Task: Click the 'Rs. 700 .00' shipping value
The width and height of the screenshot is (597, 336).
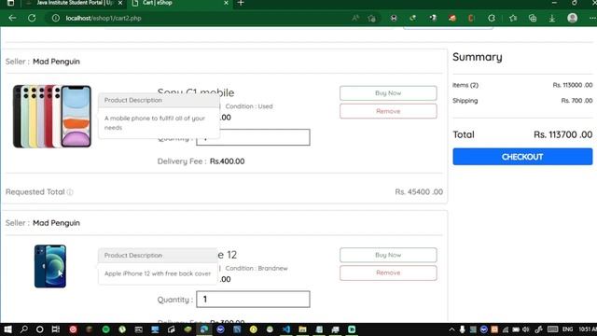Action: (x=576, y=101)
